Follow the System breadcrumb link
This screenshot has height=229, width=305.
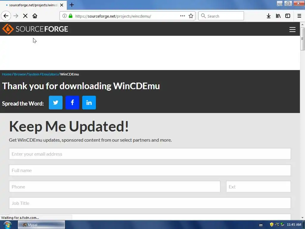34,74
